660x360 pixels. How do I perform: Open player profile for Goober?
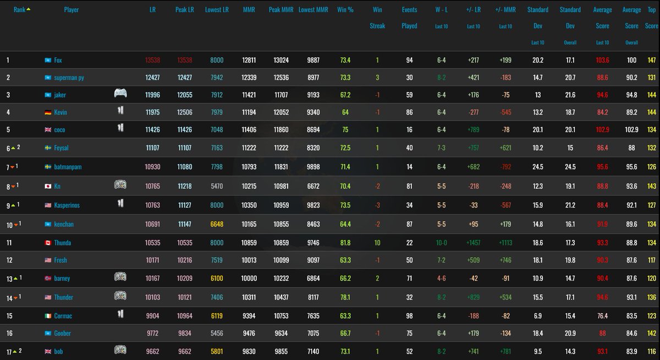62,334
